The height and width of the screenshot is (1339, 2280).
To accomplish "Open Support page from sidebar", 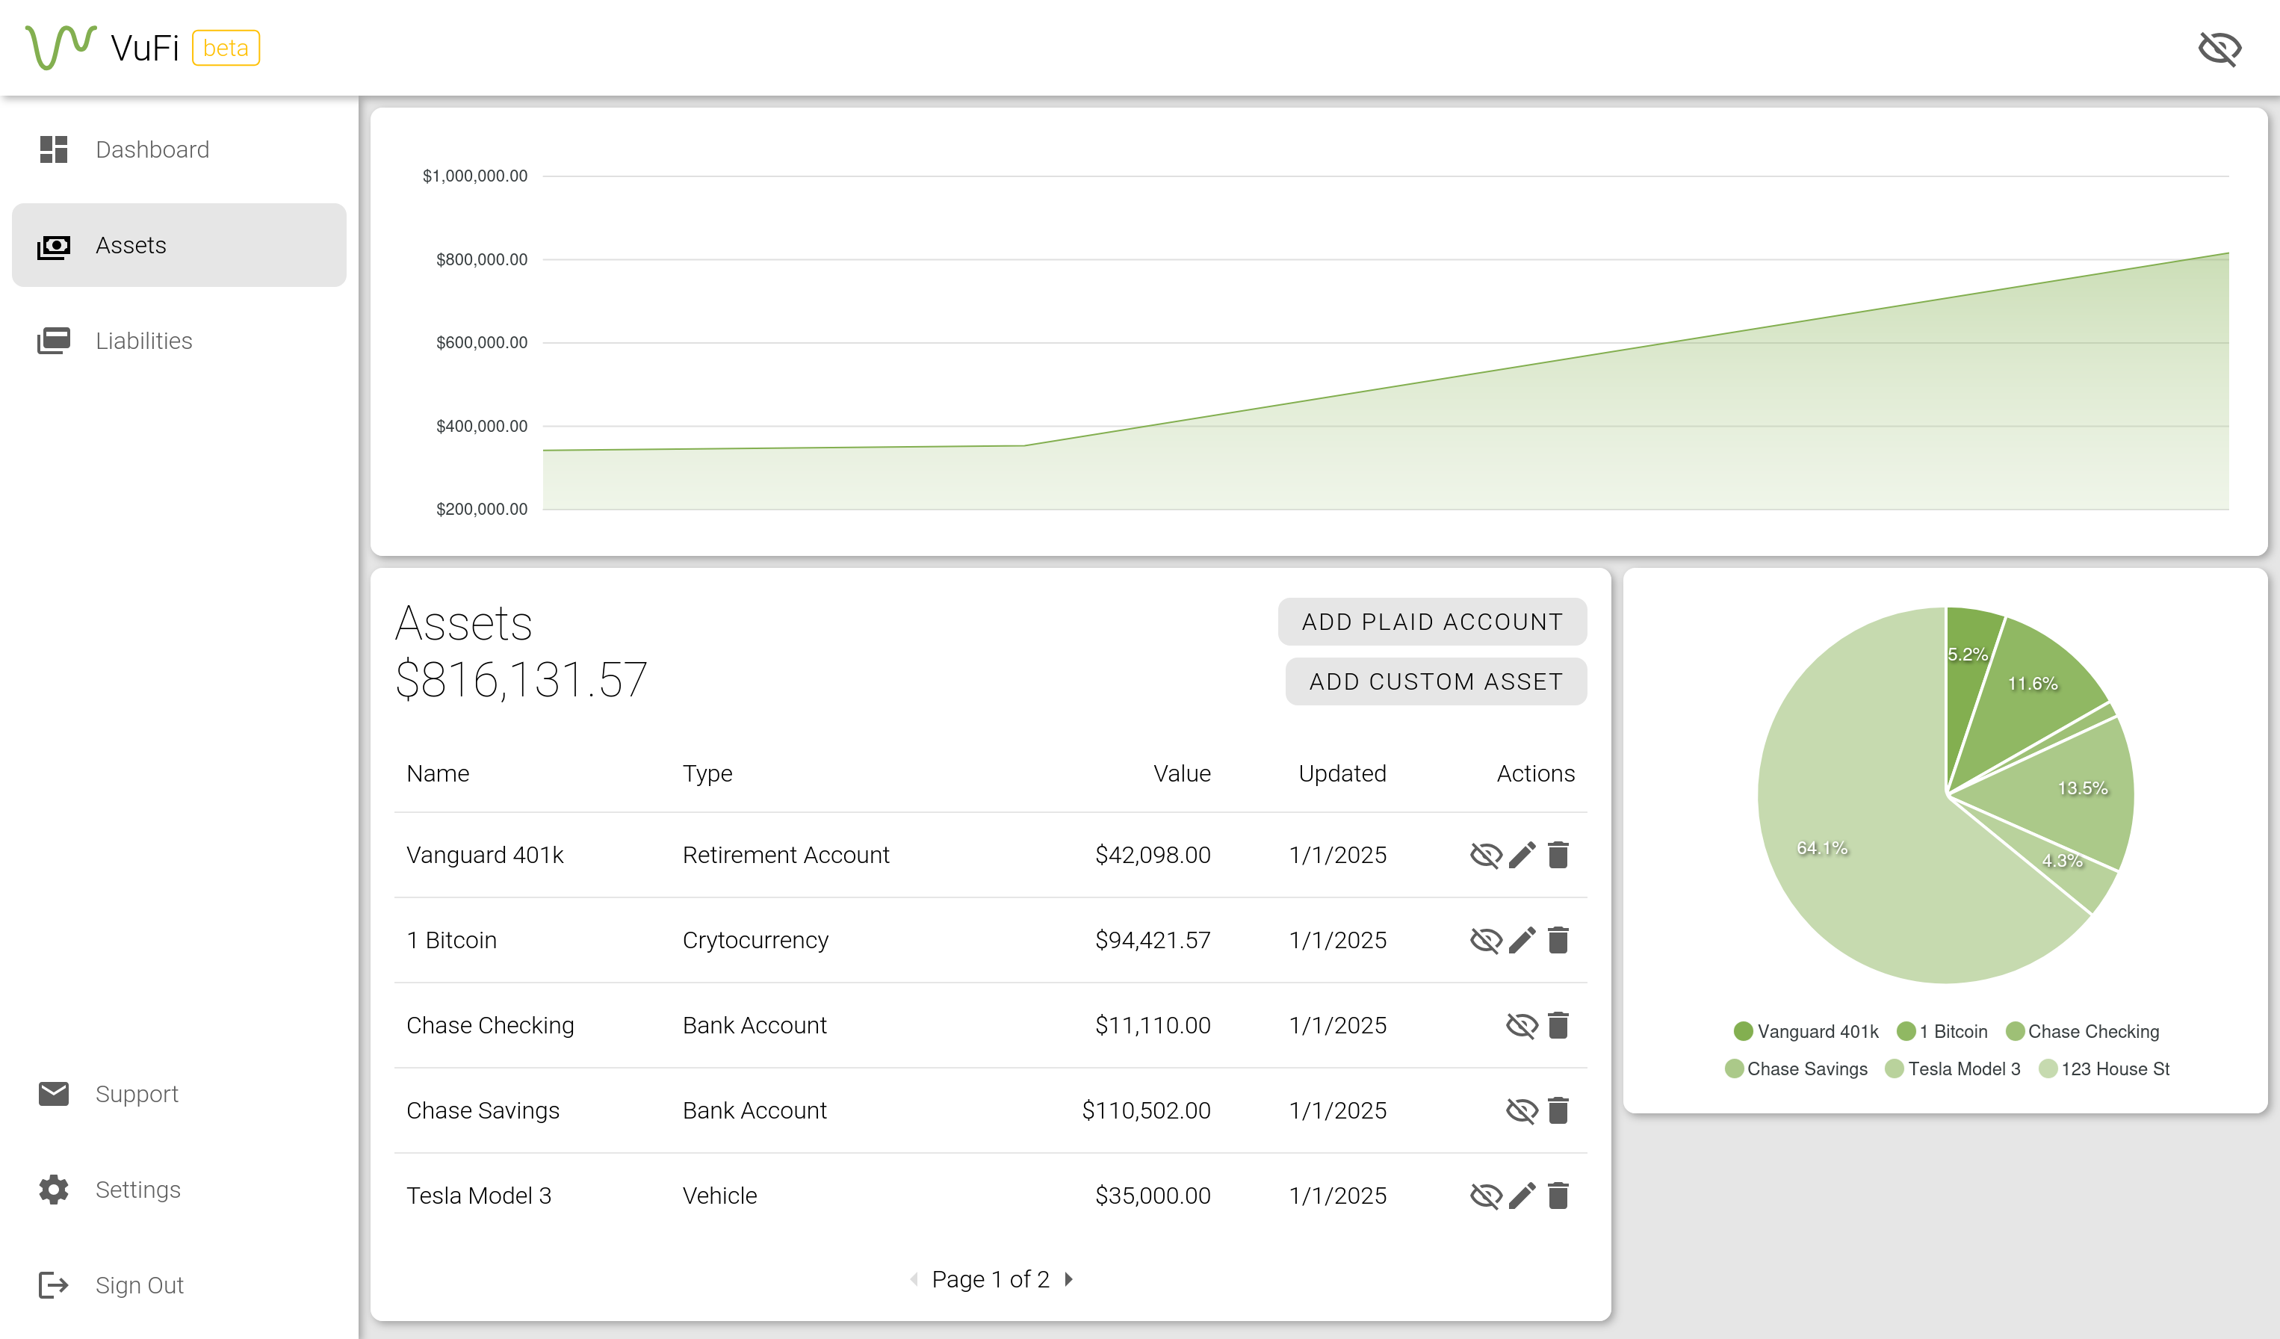I will pos(179,1094).
